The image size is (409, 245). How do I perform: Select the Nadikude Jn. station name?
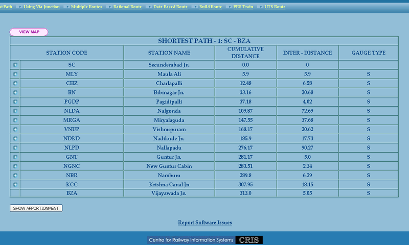169,138
